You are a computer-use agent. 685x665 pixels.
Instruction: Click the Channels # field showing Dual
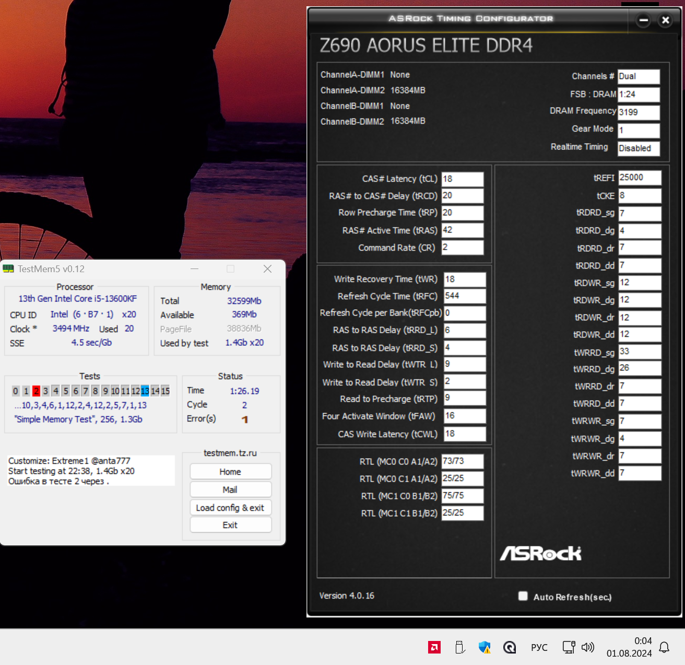click(639, 76)
